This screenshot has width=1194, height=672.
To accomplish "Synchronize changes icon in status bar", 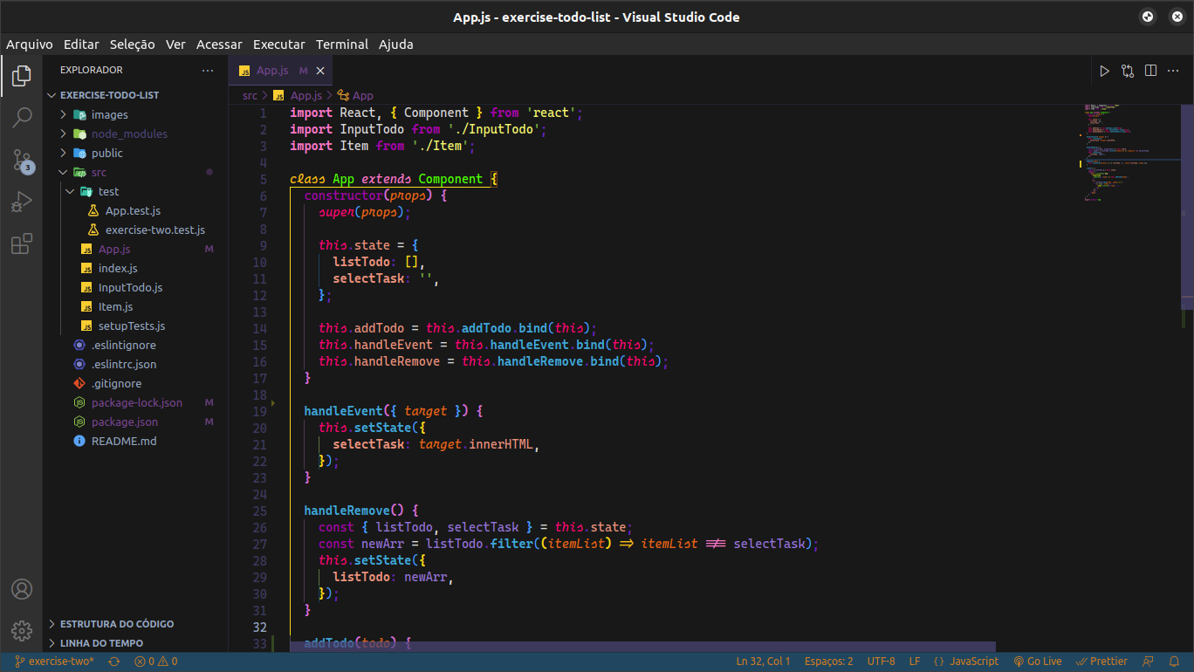I will pos(113,662).
